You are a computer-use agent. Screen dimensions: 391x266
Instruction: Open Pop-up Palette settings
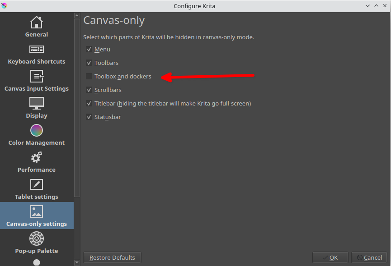(x=37, y=243)
